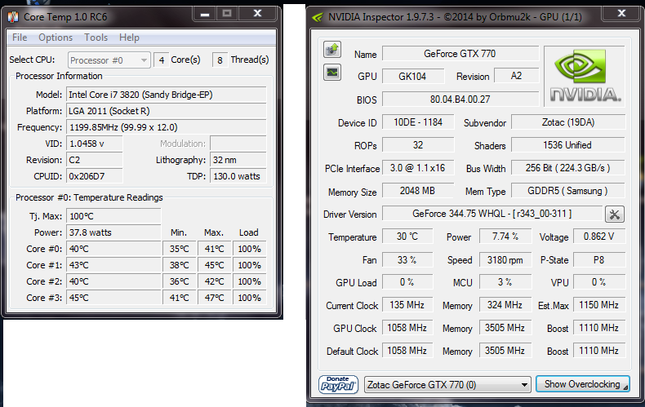
Task: Minimize the Core Temp window
Action: click(205, 14)
